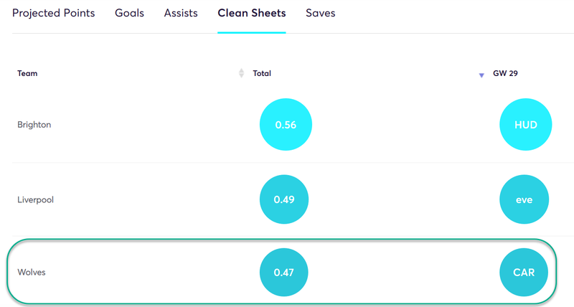Click the Team column header
The height and width of the screenshot is (307, 574).
point(27,73)
